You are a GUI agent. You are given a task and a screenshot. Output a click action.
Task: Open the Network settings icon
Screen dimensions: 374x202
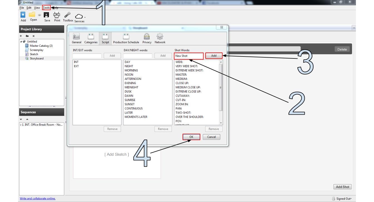click(160, 38)
